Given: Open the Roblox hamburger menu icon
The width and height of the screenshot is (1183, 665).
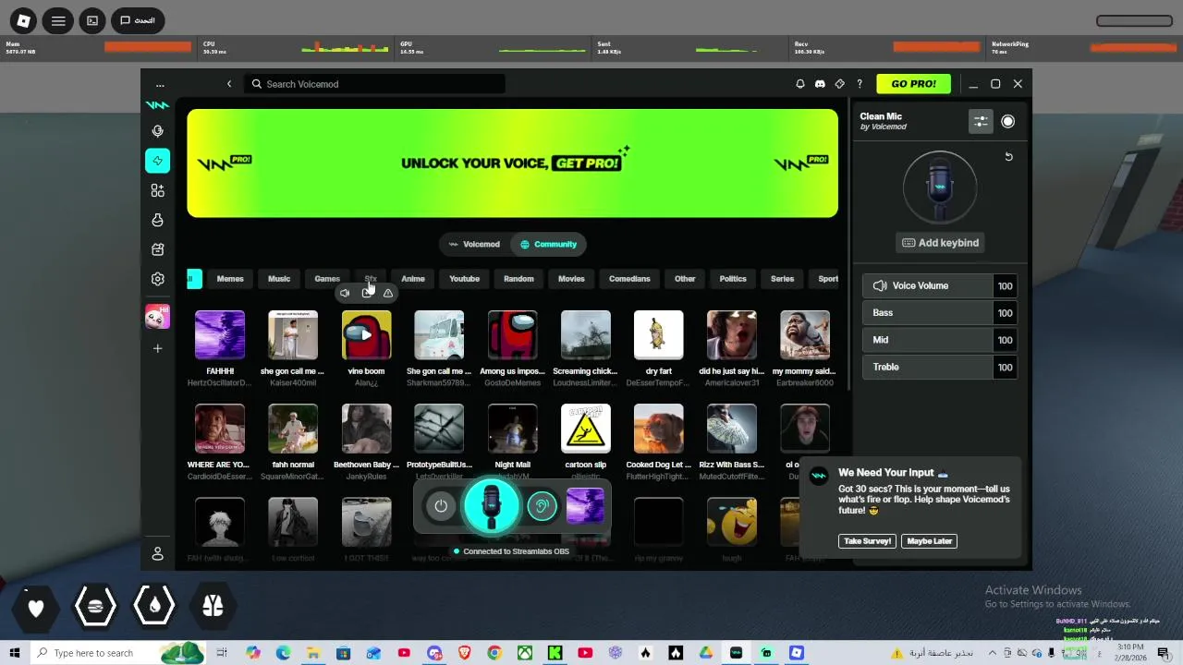Looking at the screenshot, I should 58,20.
